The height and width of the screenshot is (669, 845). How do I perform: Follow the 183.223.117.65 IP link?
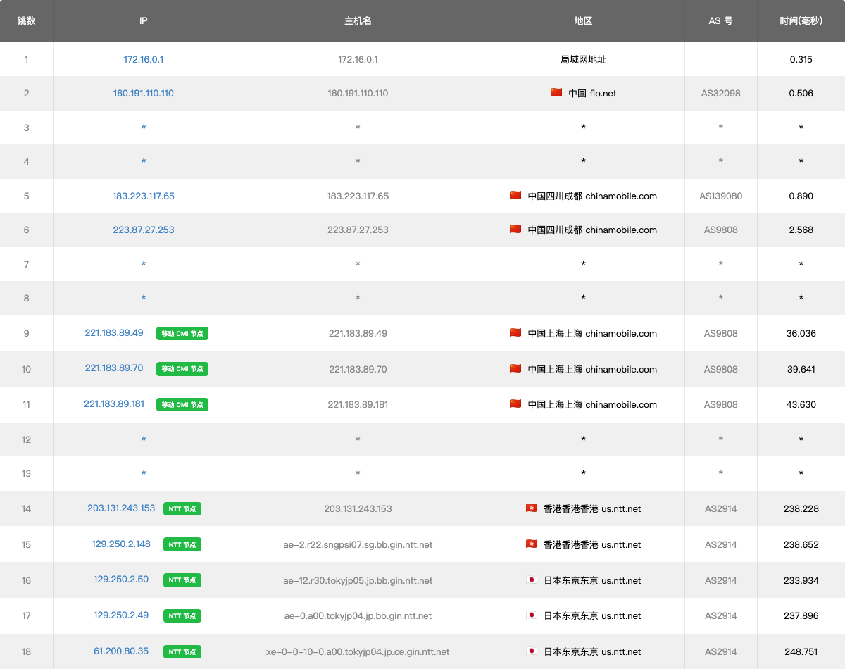pos(144,196)
